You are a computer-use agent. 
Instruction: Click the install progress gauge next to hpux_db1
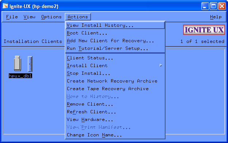tap(30, 64)
